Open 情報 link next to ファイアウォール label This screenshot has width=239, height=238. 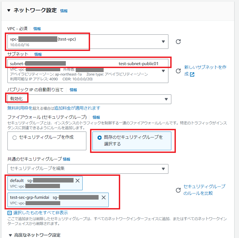pos(96,117)
